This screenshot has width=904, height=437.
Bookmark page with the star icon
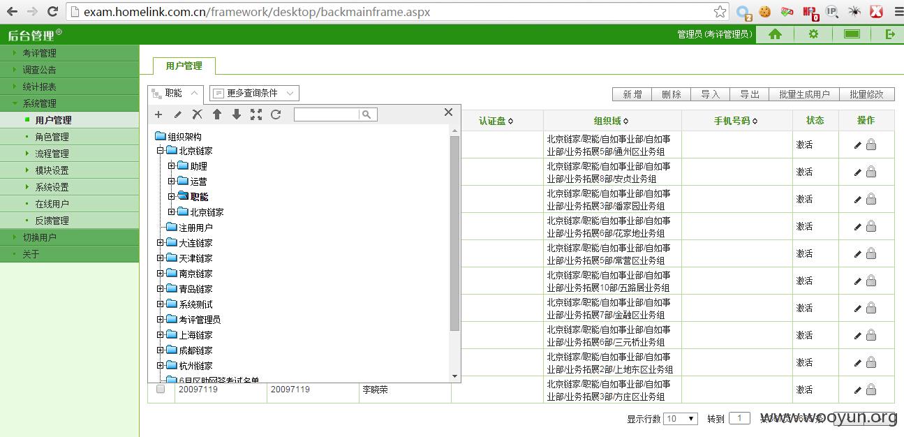(x=720, y=12)
